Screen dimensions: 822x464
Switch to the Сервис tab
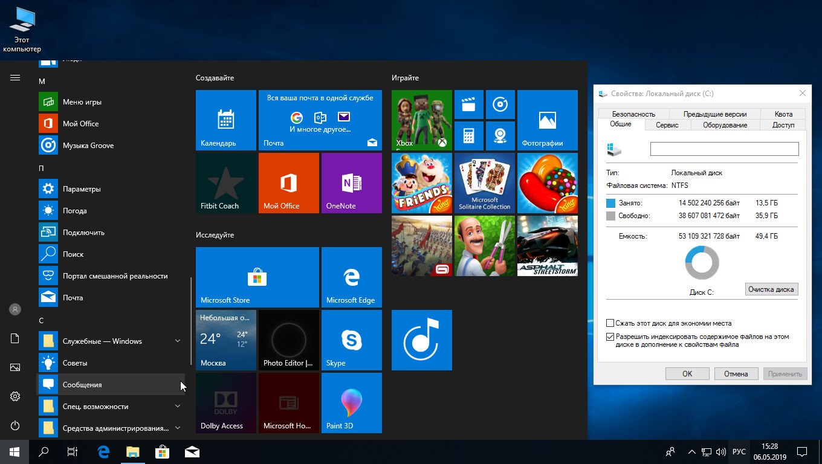click(x=667, y=125)
